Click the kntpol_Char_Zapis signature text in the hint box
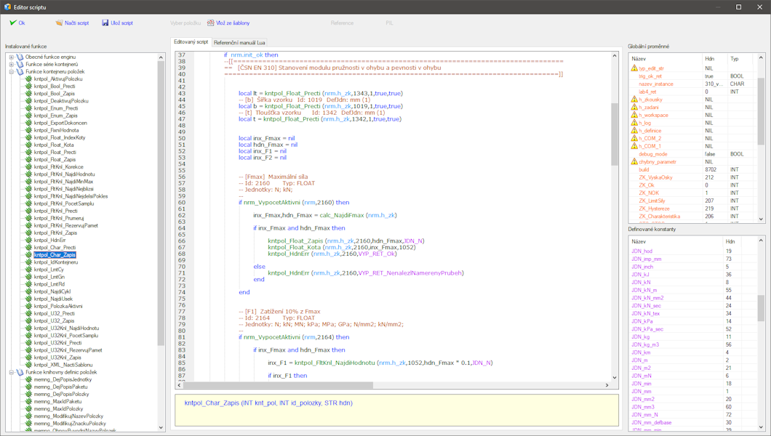 pyautogui.click(x=268, y=403)
